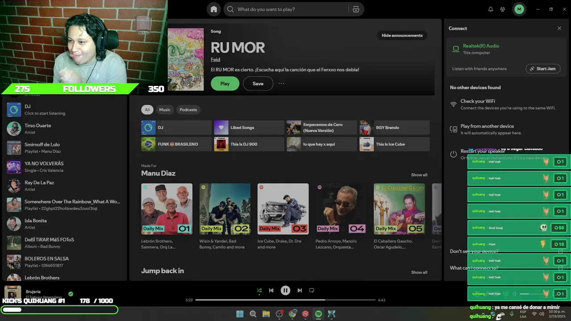Screen dimensions: 571x321
Task: Open the Browse icon in search bar
Action: click(x=356, y=9)
